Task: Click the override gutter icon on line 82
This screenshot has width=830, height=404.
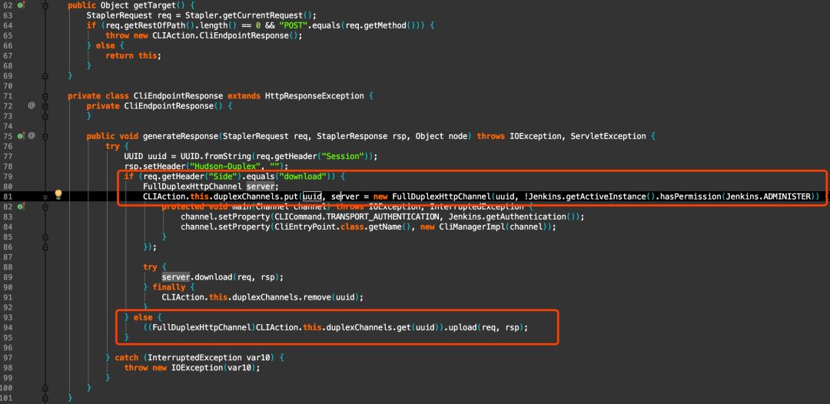Action: [22, 207]
